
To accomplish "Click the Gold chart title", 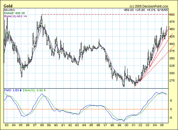I will 8,6.
